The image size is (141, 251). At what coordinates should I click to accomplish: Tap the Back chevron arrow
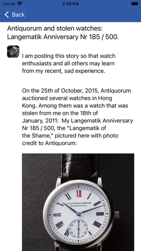(7, 15)
